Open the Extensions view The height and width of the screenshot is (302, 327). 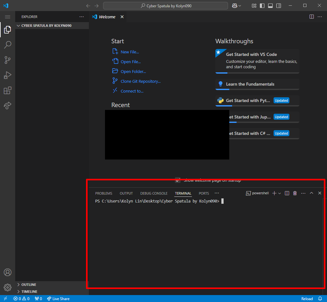(8, 91)
